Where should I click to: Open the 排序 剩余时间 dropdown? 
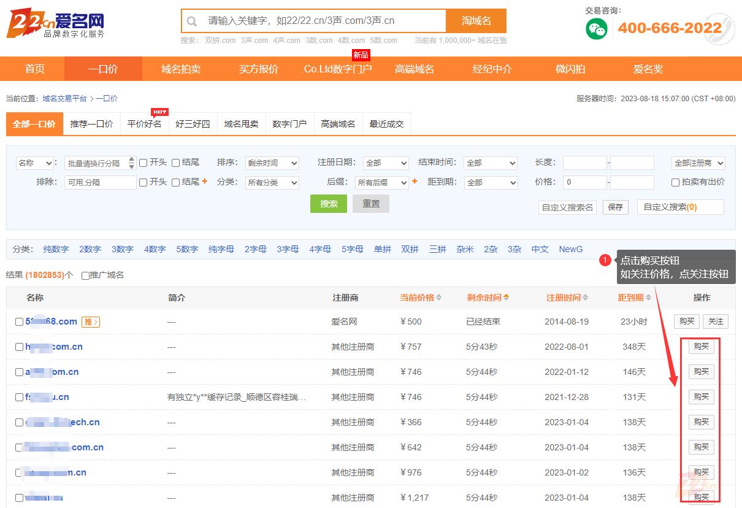tap(272, 163)
